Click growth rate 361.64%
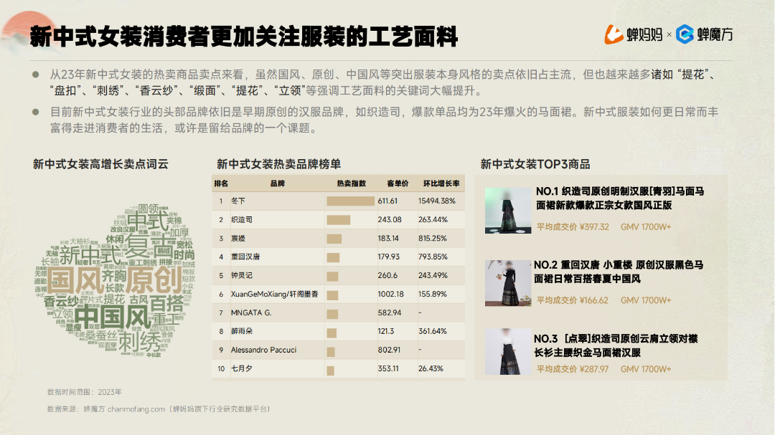This screenshot has width=775, height=435. pos(433,331)
